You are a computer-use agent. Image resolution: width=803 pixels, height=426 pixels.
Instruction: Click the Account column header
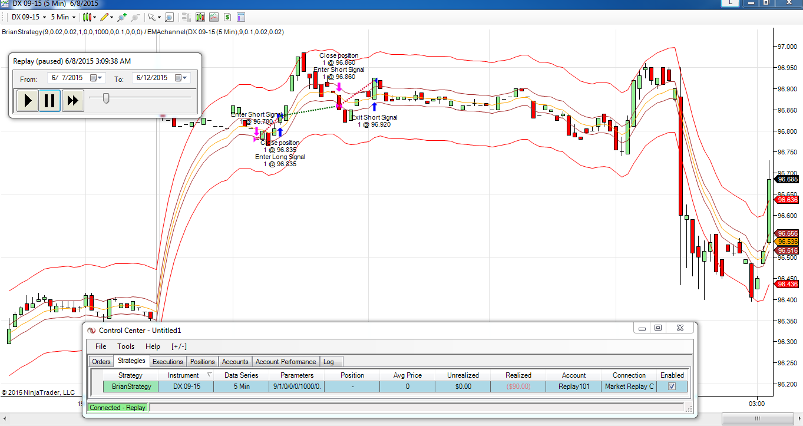pos(574,375)
